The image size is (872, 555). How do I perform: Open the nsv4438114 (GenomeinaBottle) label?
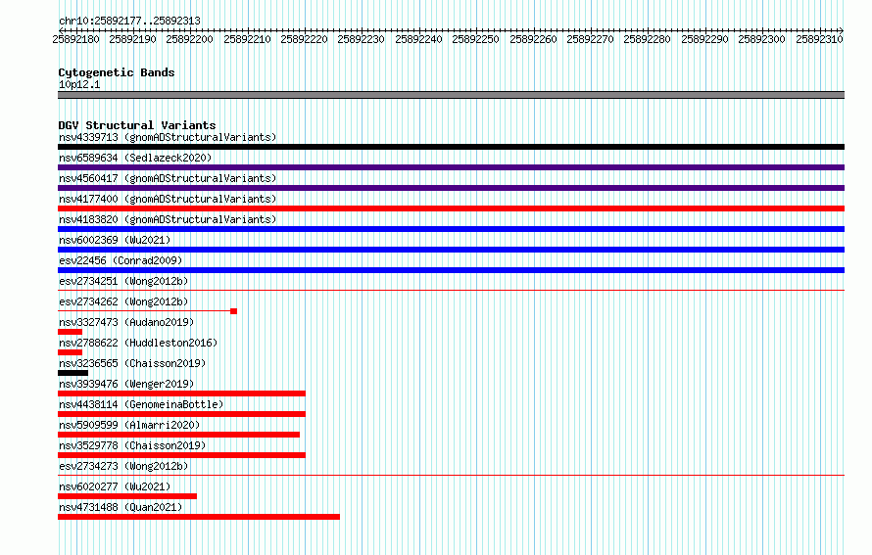coord(141,404)
